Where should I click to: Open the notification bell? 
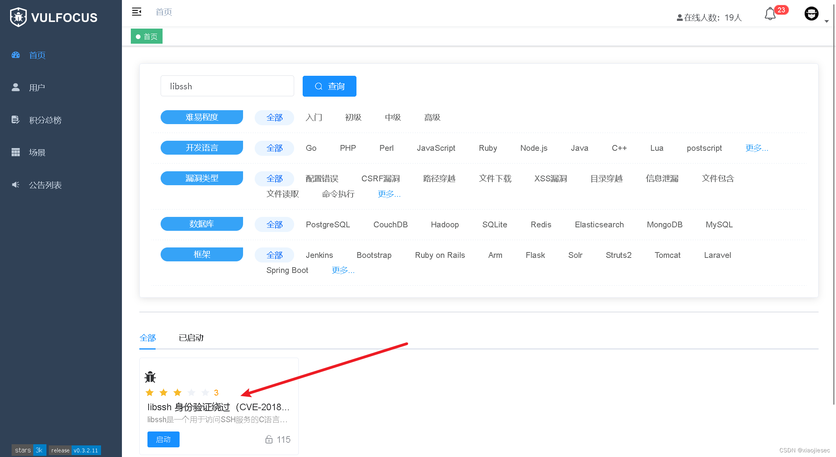[770, 14]
